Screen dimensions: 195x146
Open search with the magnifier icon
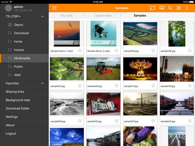point(170,8)
